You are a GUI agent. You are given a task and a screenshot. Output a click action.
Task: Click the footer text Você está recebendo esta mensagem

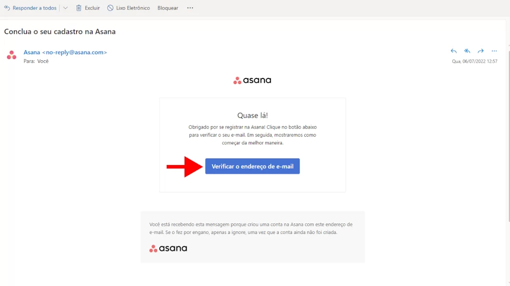pyautogui.click(x=251, y=228)
